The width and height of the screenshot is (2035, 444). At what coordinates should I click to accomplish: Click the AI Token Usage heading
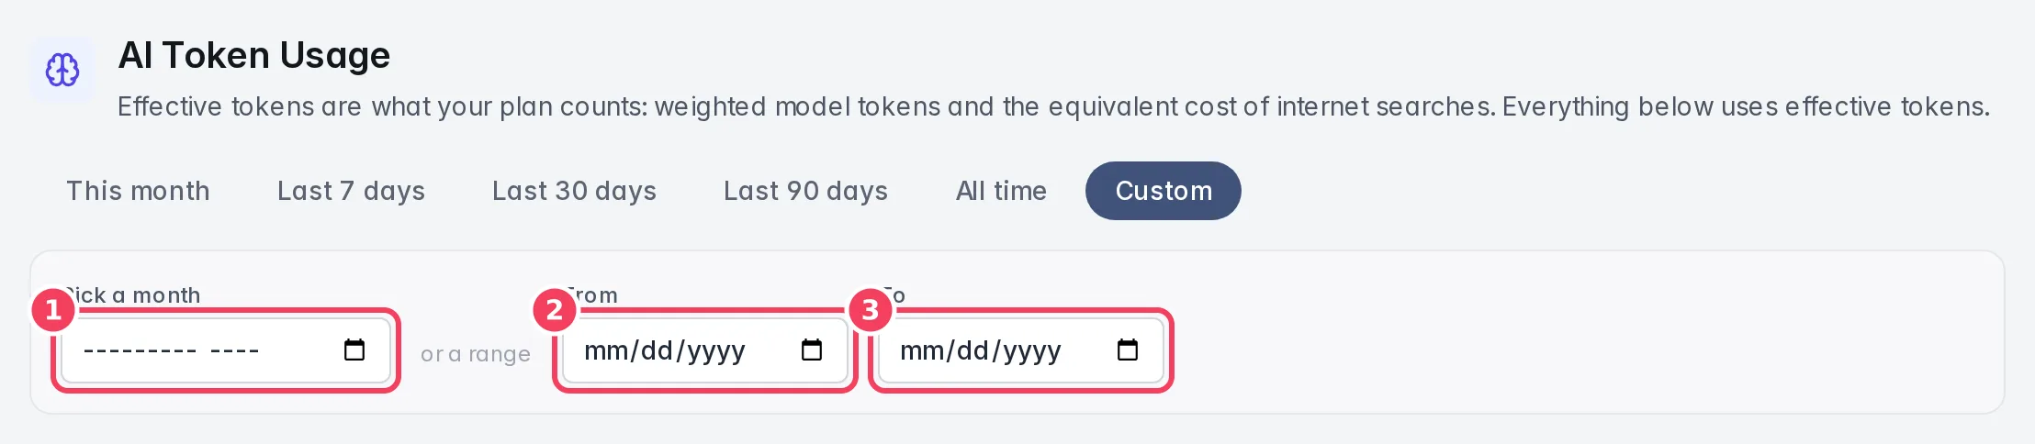[254, 55]
